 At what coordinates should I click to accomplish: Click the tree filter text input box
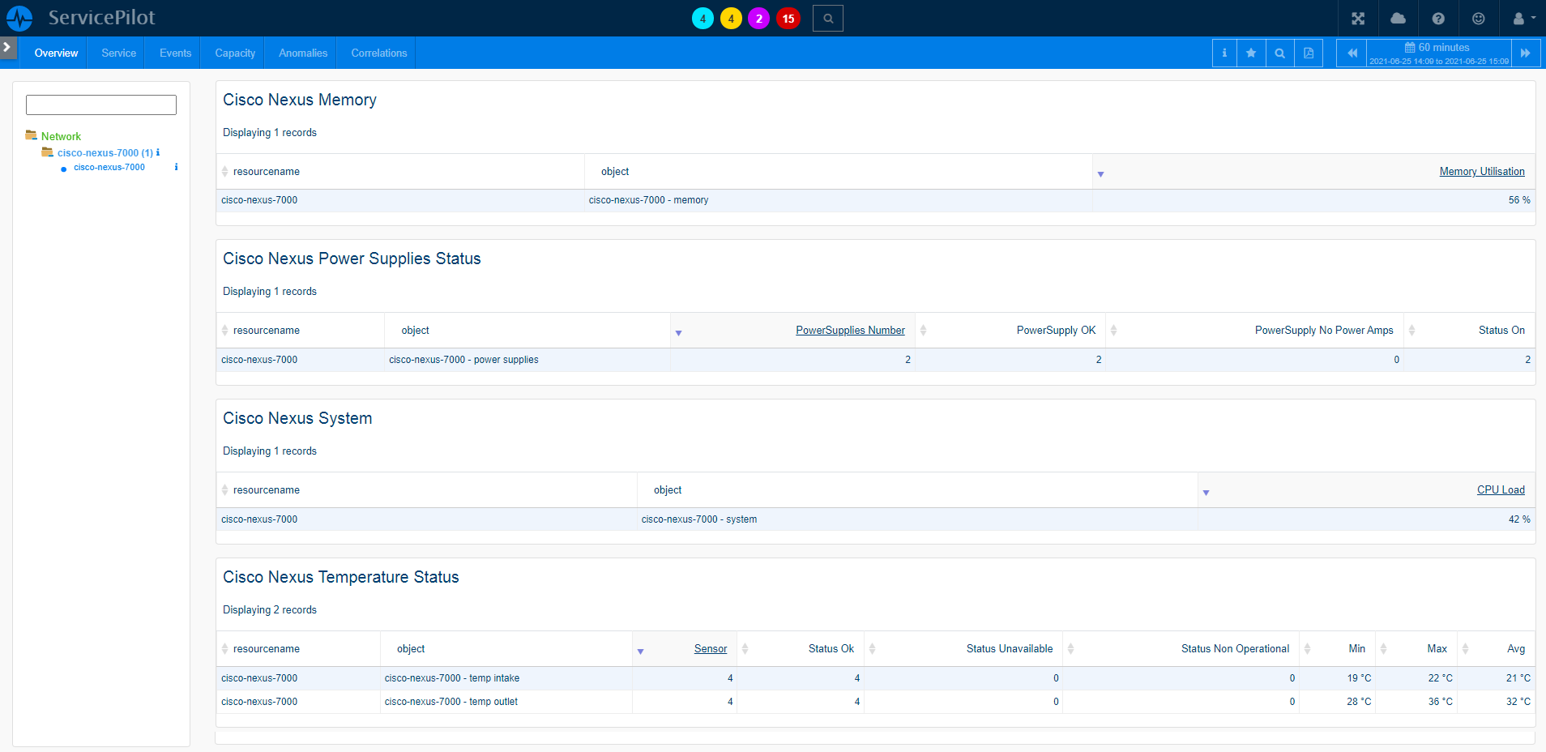pos(101,105)
